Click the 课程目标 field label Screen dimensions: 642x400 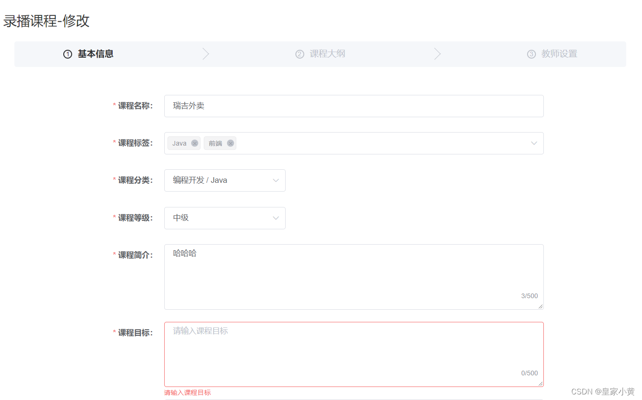(135, 333)
